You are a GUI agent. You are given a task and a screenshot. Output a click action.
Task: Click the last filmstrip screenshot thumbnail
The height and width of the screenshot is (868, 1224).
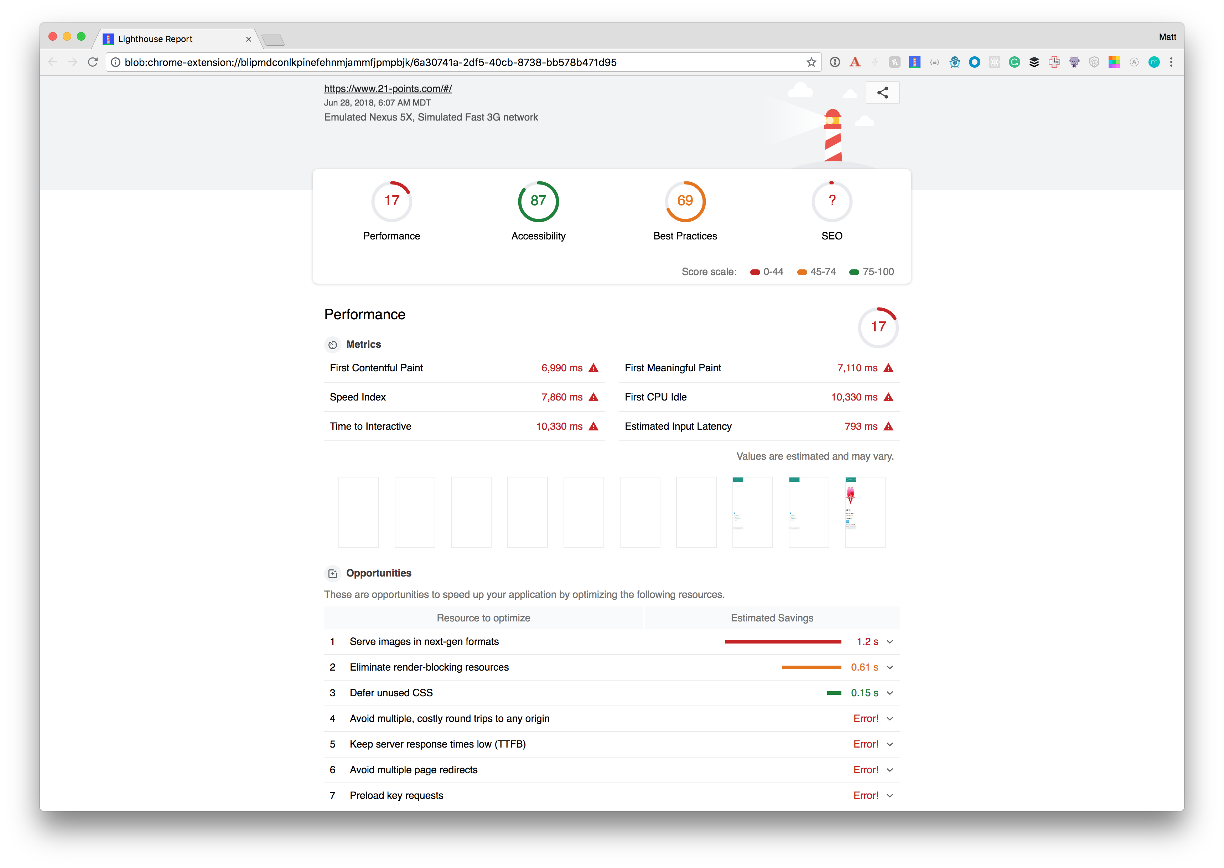(865, 512)
